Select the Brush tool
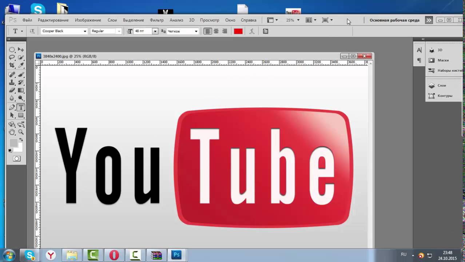The width and height of the screenshot is (465, 262). point(21,75)
